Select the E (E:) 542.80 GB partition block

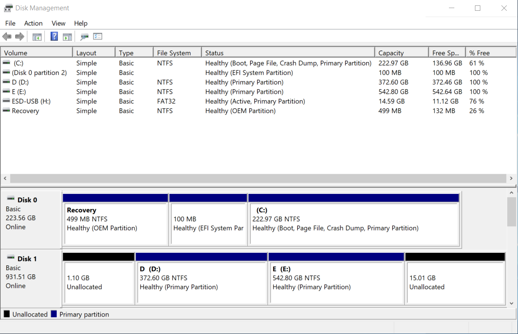(x=336, y=279)
